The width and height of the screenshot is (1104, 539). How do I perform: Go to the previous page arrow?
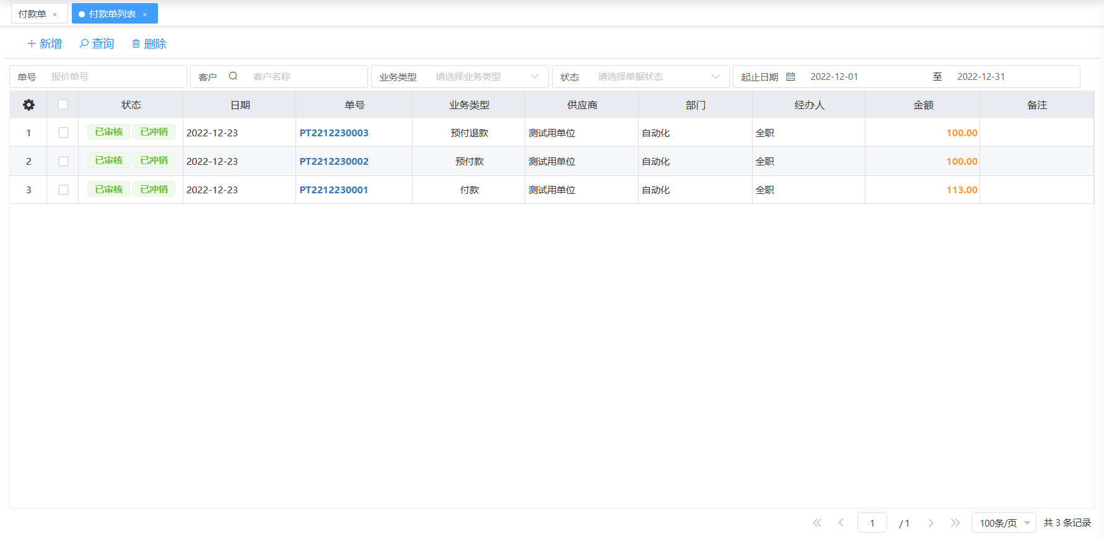click(841, 523)
